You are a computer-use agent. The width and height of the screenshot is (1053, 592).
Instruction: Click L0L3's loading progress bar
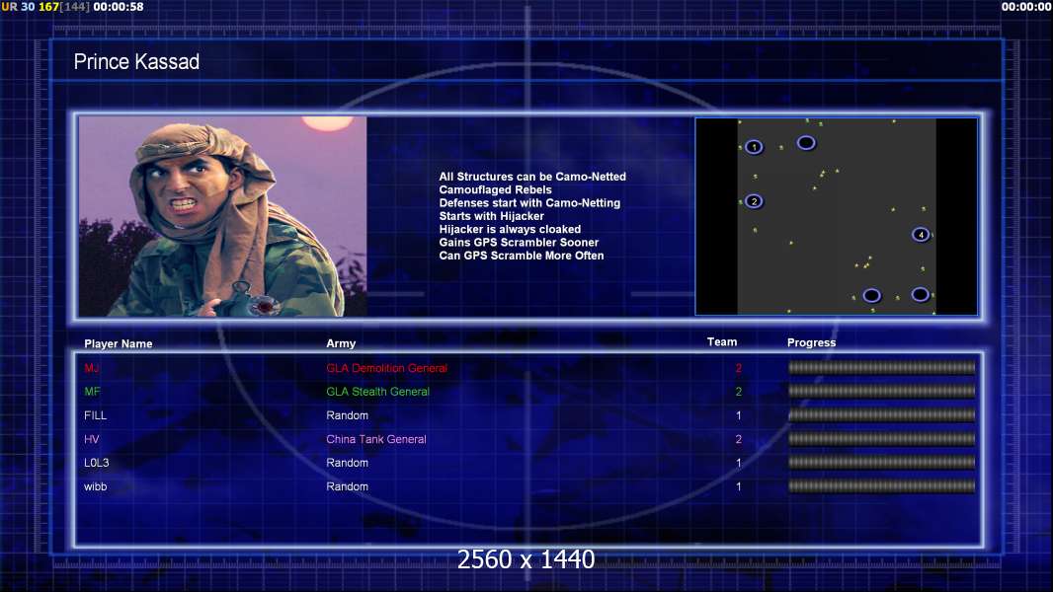[x=882, y=462]
